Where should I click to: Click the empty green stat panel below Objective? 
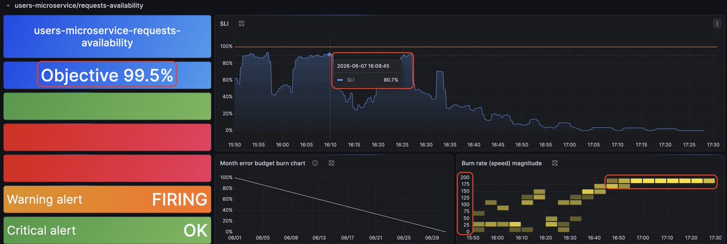107,106
